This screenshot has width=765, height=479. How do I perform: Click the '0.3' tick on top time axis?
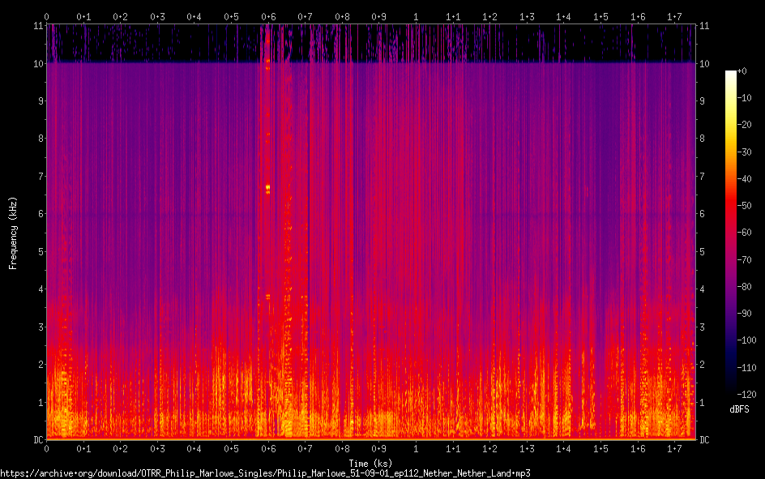pyautogui.click(x=157, y=16)
